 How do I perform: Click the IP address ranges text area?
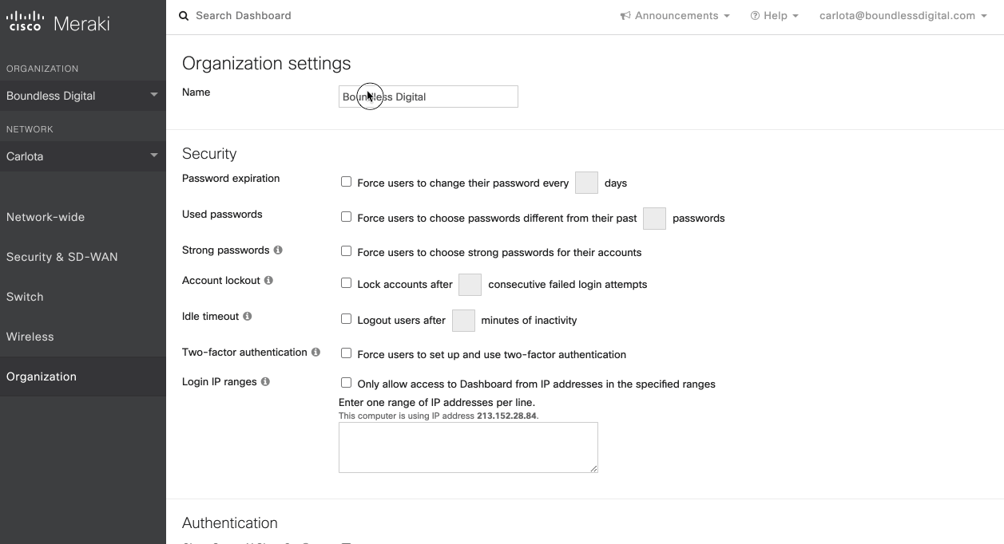pyautogui.click(x=468, y=447)
